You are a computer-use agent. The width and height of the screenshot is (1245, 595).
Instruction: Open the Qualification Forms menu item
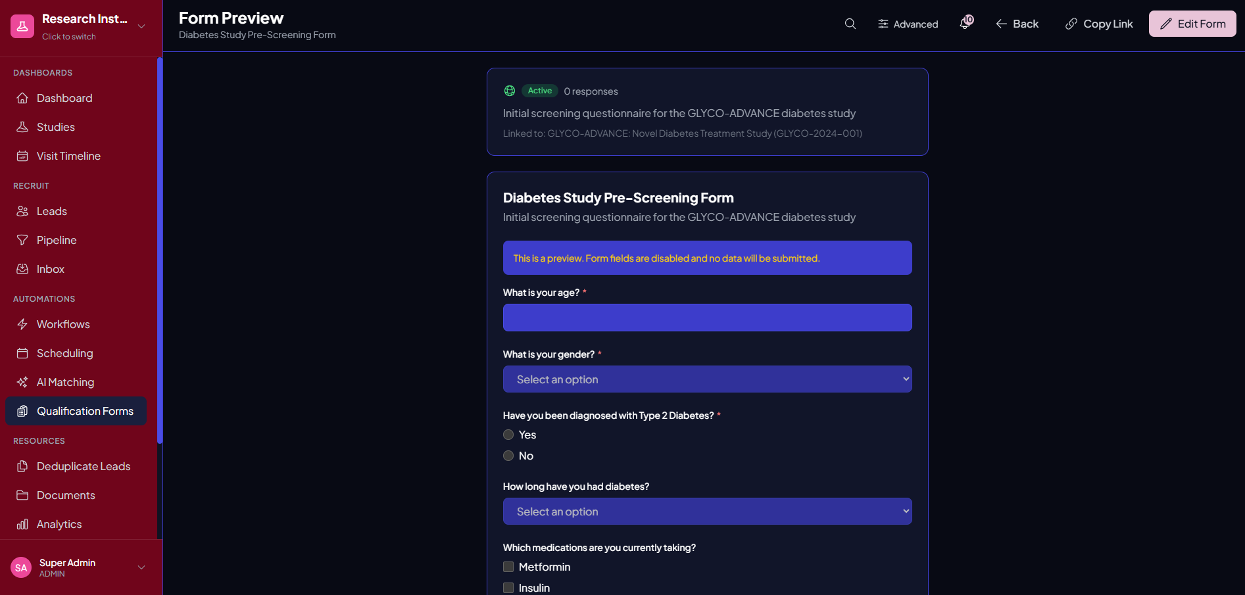pos(76,411)
